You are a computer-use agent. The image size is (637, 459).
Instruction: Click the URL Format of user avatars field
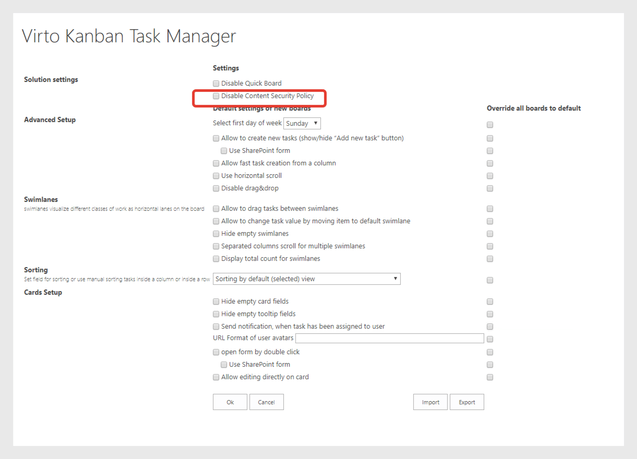(x=390, y=338)
